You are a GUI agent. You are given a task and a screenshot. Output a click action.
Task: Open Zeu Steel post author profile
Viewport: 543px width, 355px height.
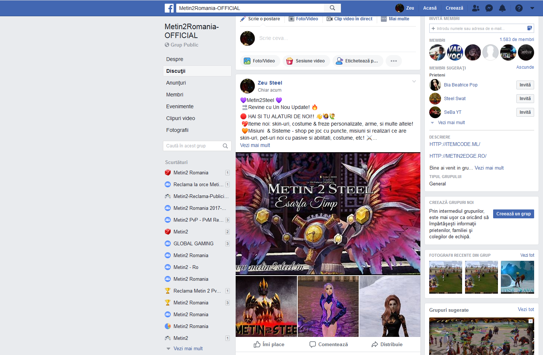(x=270, y=83)
